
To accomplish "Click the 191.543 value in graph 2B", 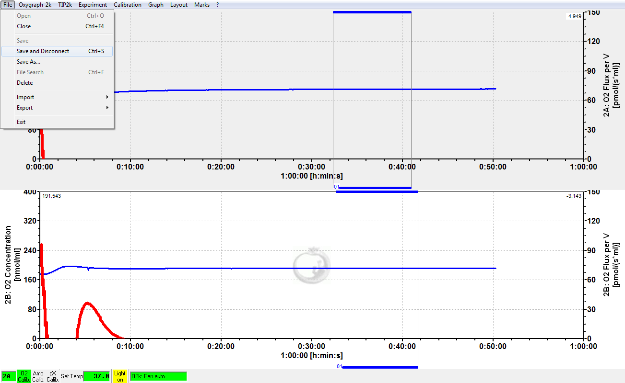I will [x=52, y=196].
